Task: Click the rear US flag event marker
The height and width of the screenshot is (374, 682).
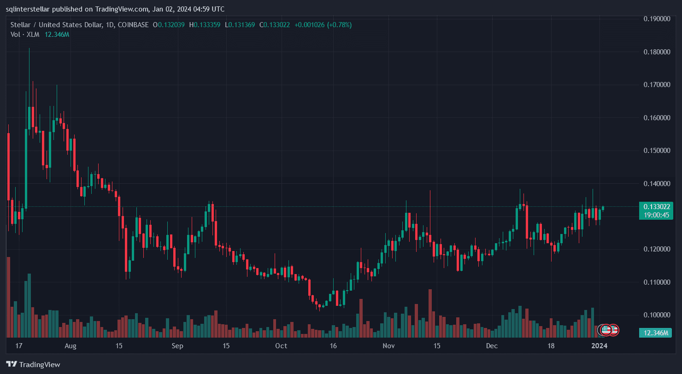Action: (613, 330)
